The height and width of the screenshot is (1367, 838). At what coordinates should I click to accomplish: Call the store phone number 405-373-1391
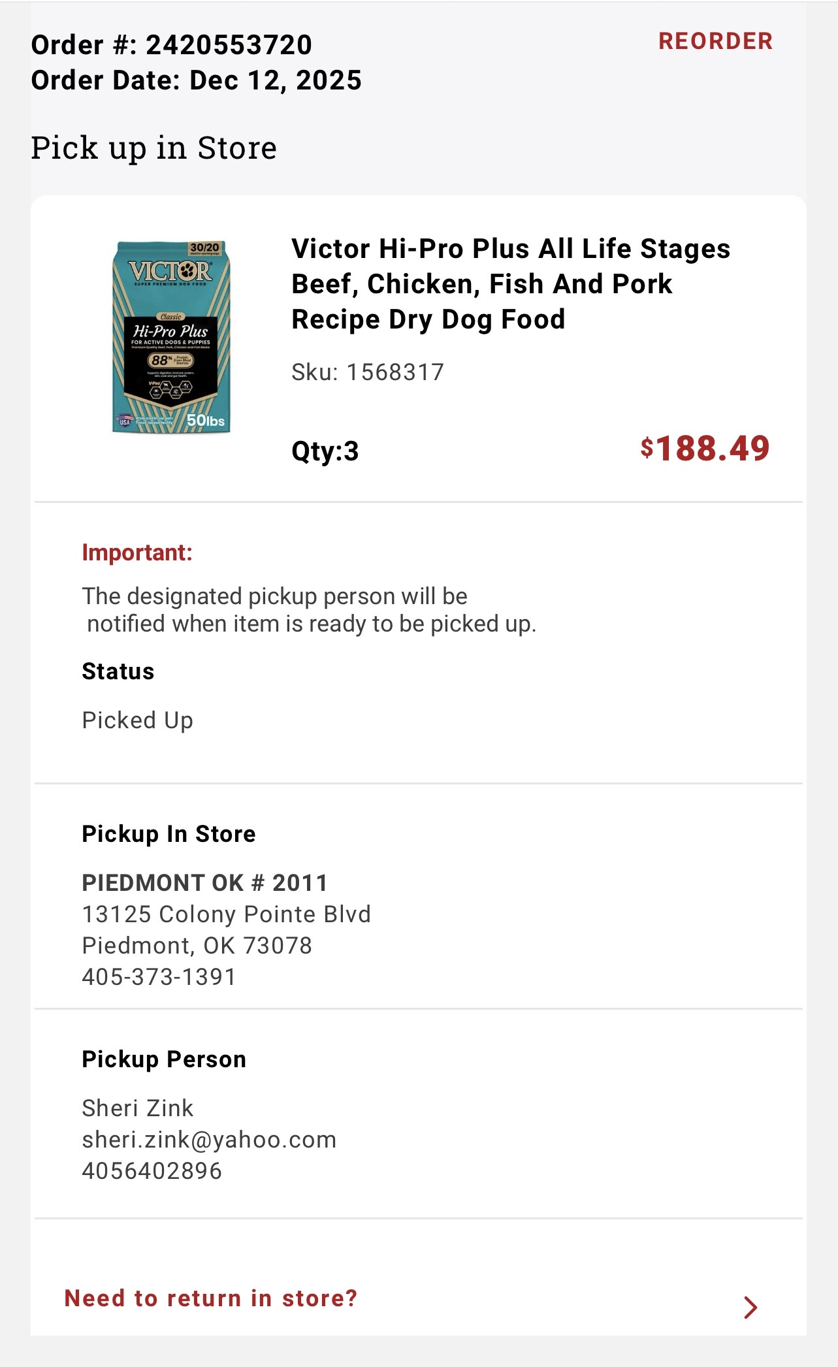[159, 976]
